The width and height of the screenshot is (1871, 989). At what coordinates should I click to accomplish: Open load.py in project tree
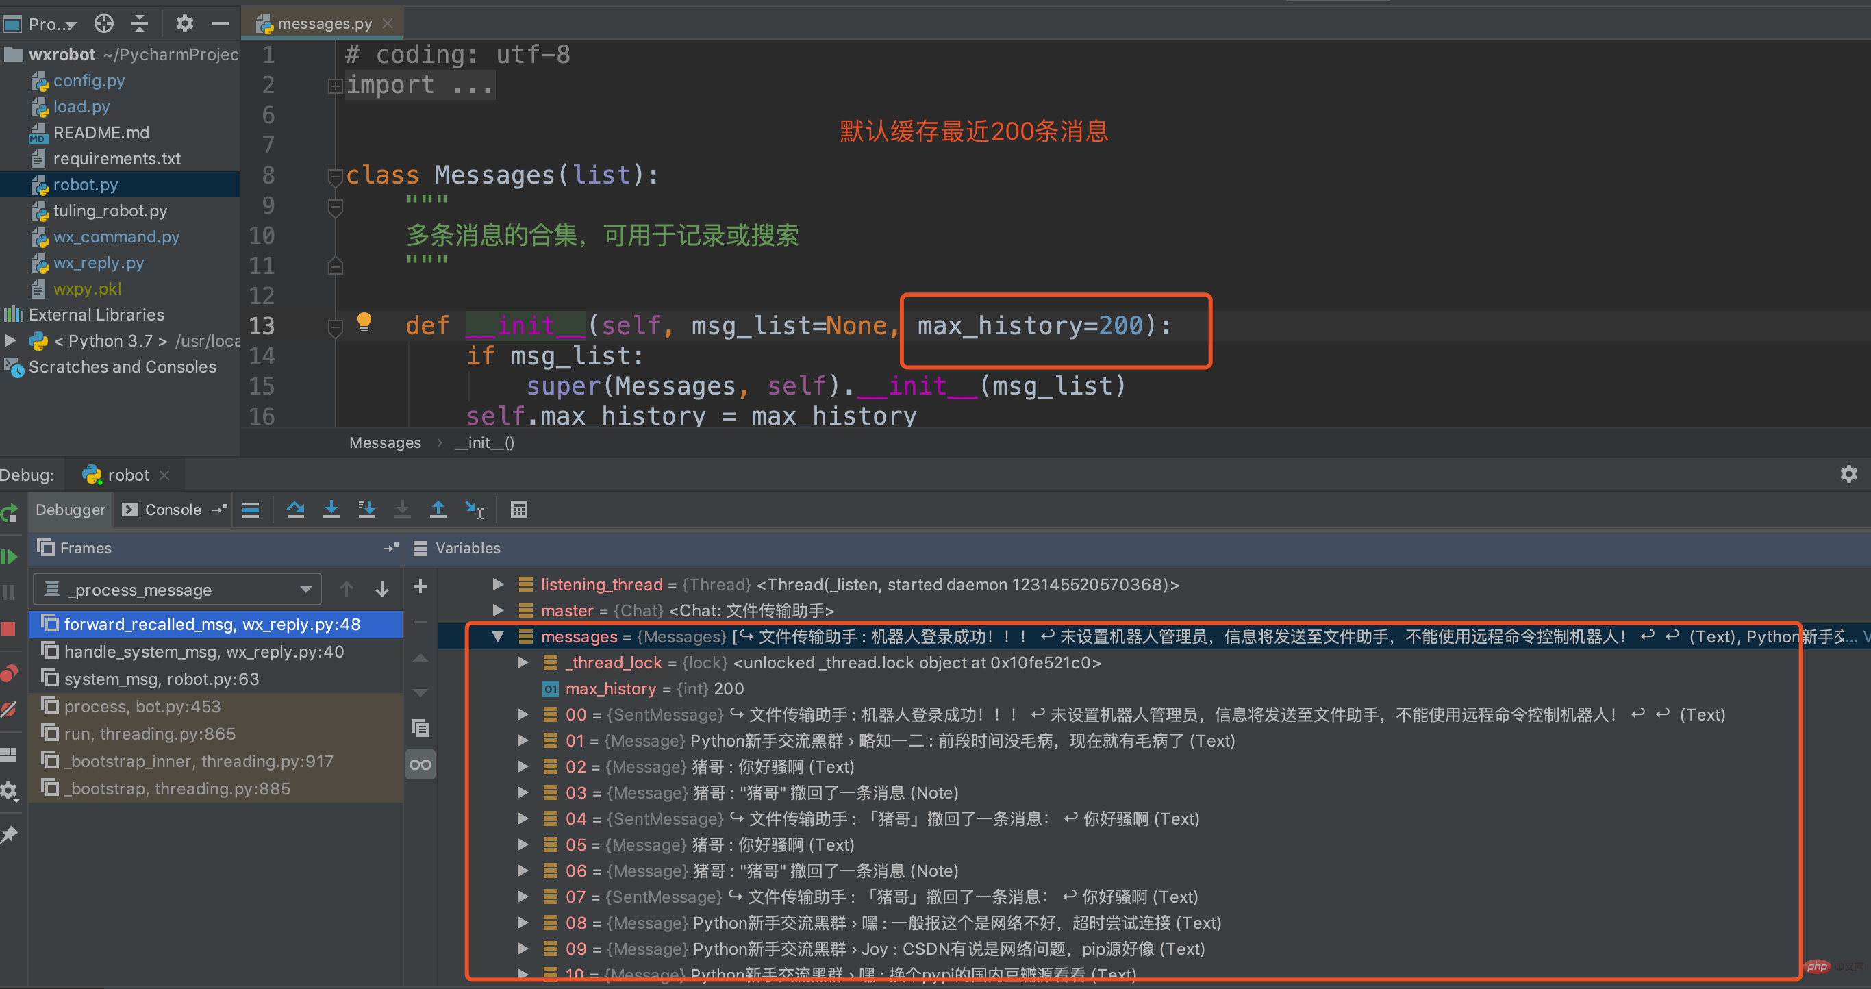[81, 107]
